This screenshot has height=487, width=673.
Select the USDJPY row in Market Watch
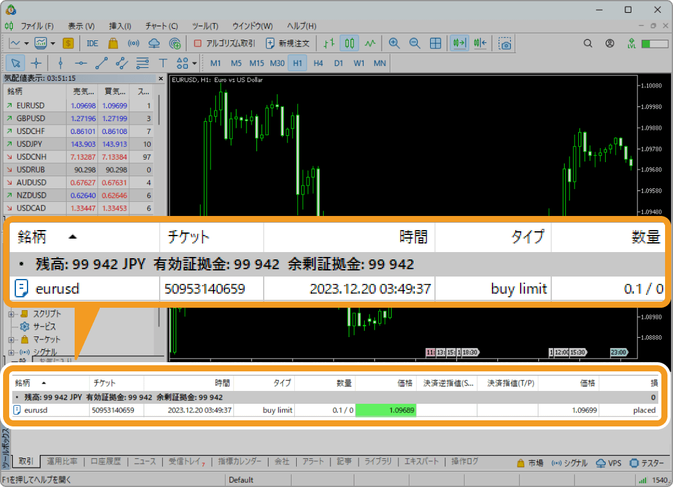(x=78, y=144)
